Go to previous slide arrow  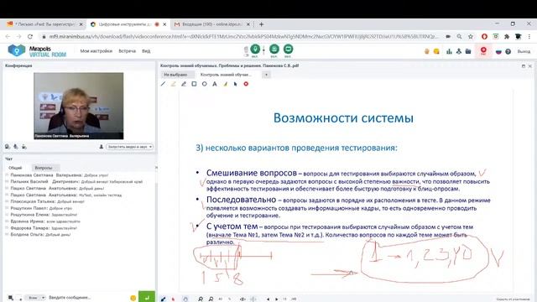(268, 299)
